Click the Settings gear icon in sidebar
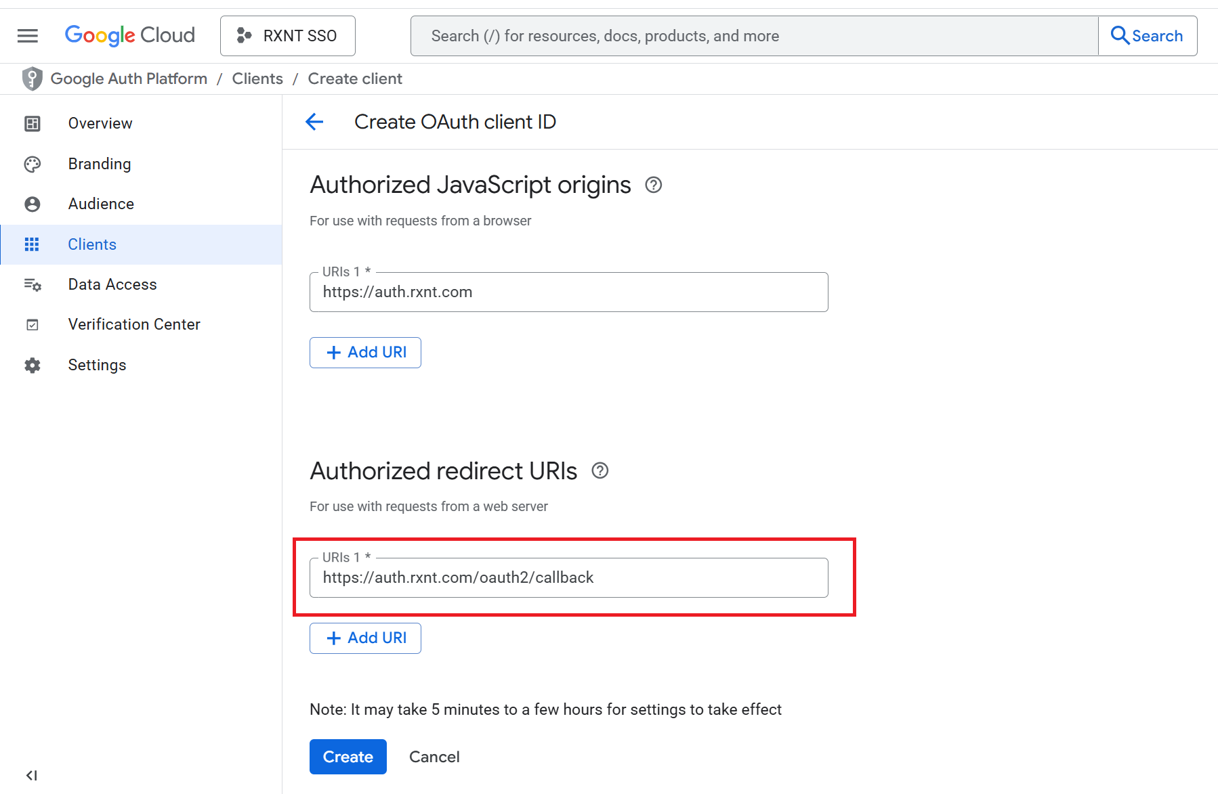The image size is (1218, 794). point(33,366)
